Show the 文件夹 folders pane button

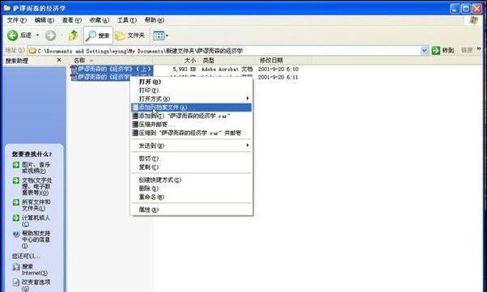(129, 36)
